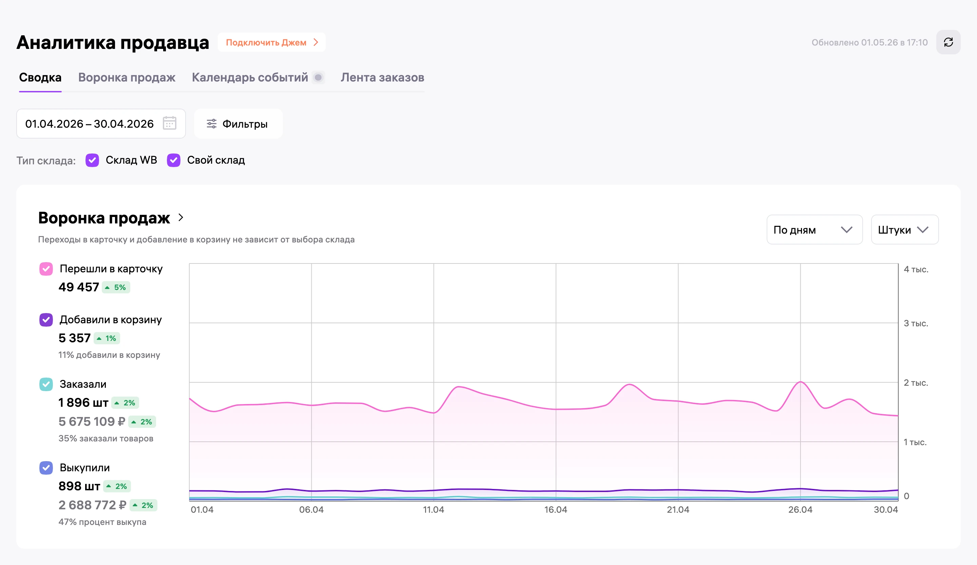Viewport: 977px width, 565px height.
Task: Click the filters sliders icon
Action: [211, 124]
